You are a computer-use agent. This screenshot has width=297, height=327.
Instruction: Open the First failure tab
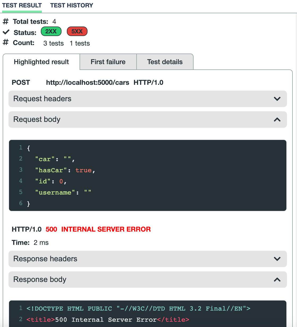click(x=108, y=62)
